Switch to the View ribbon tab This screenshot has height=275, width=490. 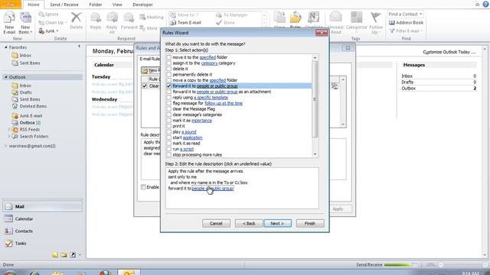(x=117, y=5)
